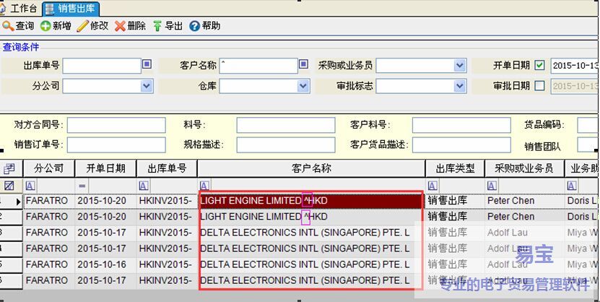Open 帮助 help question mark icon
The width and height of the screenshot is (600, 302).
[194, 26]
